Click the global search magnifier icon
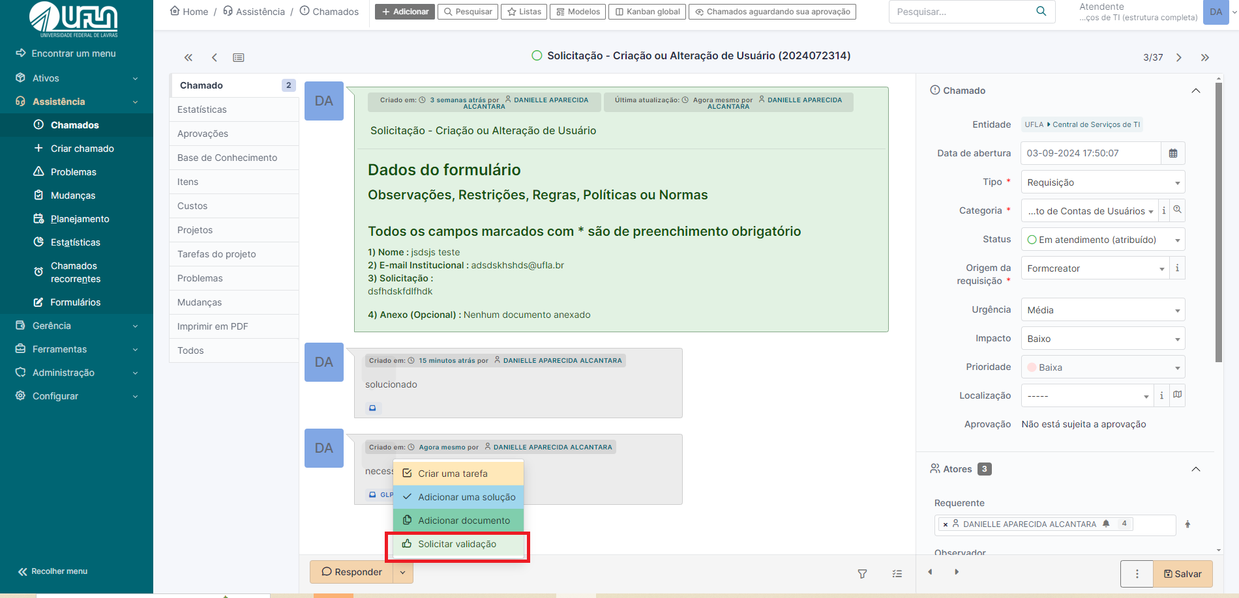 [1041, 11]
